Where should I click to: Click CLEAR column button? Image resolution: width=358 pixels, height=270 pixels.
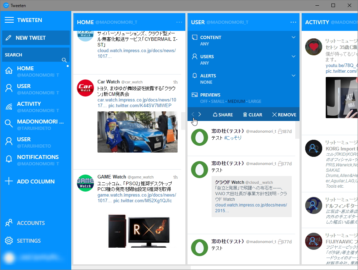pos(252,115)
